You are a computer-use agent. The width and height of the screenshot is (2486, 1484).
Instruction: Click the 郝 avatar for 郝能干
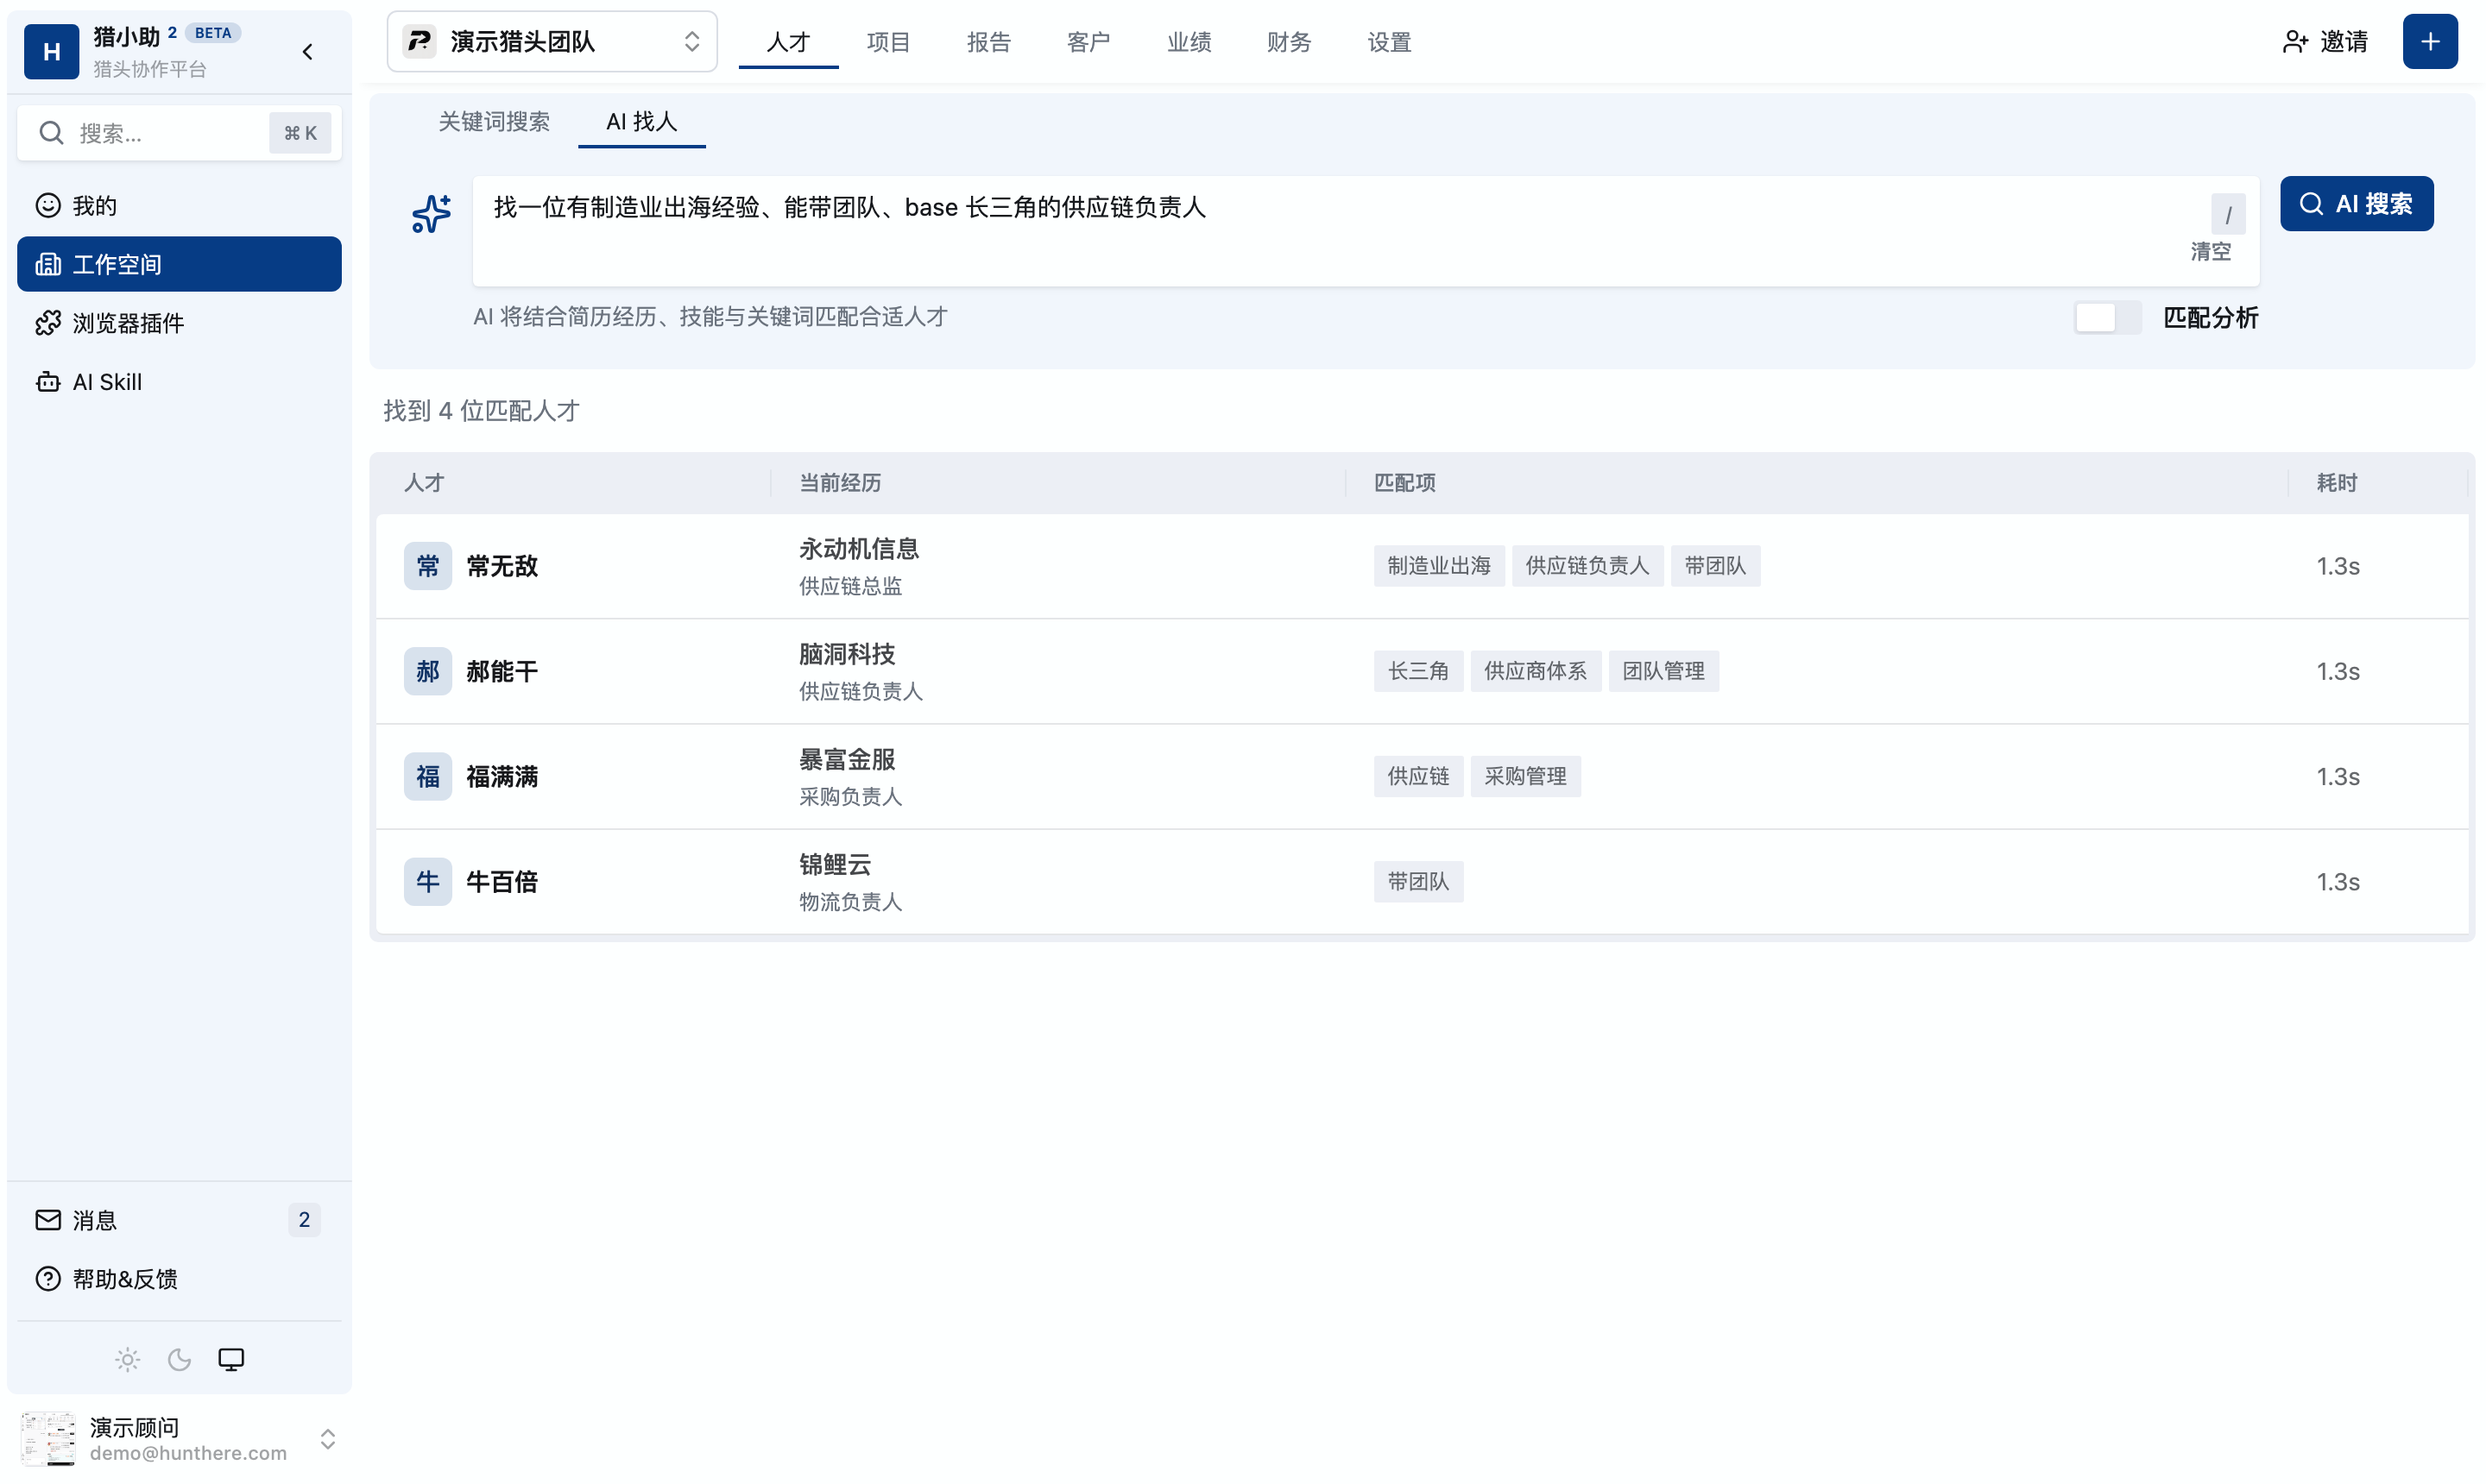coord(427,671)
